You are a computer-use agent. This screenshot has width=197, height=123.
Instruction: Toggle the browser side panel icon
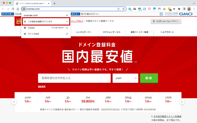(x=184, y=9)
